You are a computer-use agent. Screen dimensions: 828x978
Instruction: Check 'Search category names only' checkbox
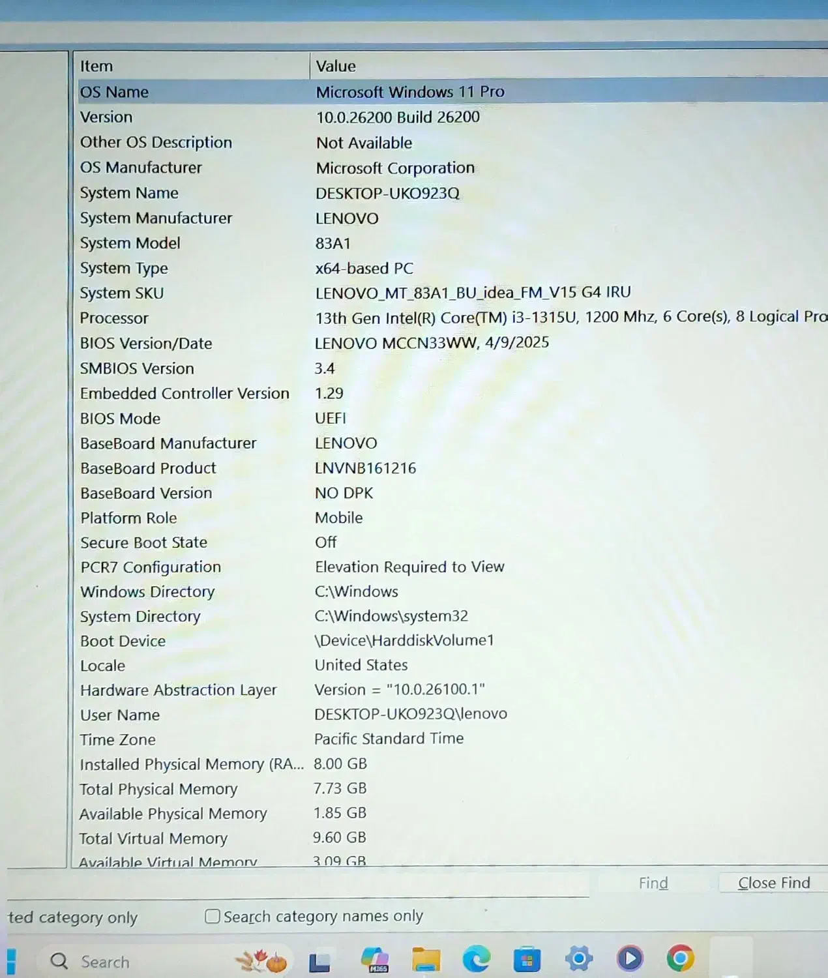coord(213,916)
